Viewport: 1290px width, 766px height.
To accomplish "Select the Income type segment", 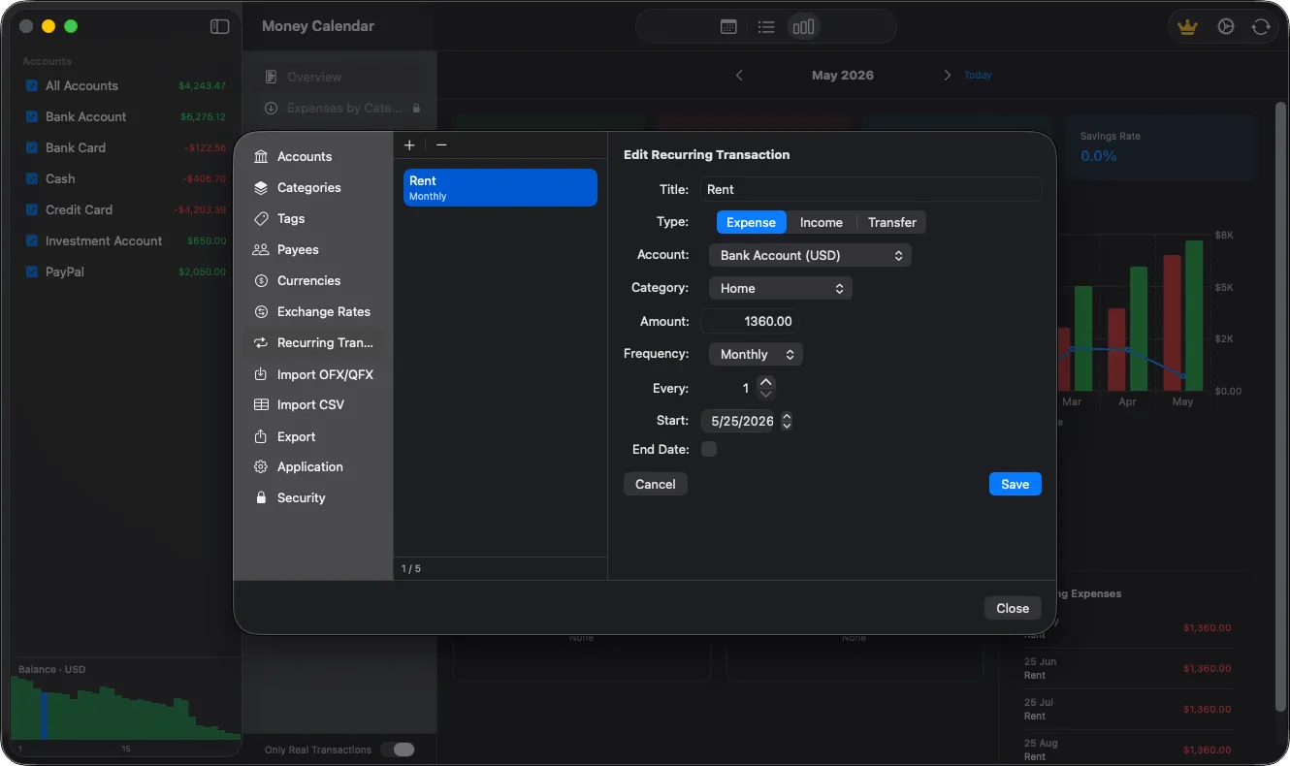I will 821,222.
